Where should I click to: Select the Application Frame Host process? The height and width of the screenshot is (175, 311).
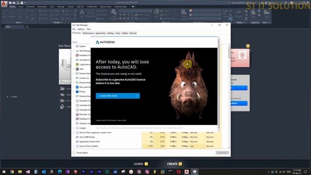[x=147, y=141]
